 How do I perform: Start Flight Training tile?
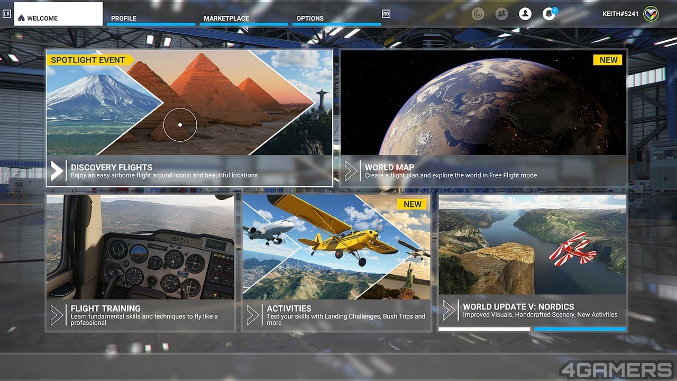pyautogui.click(x=140, y=263)
